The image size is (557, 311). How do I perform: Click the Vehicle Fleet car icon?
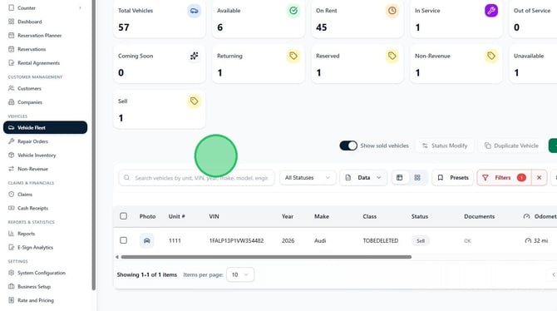(x=12, y=127)
